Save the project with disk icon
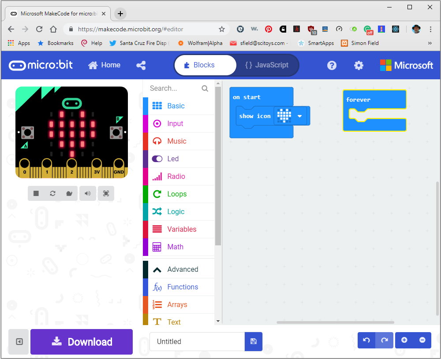 pos(254,341)
